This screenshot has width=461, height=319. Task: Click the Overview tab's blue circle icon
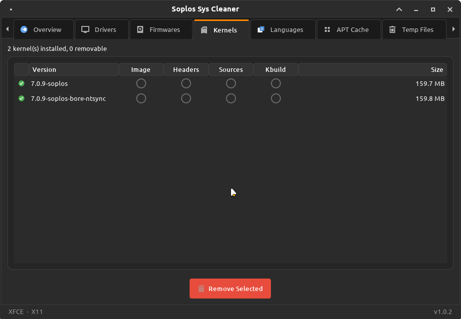(24, 29)
